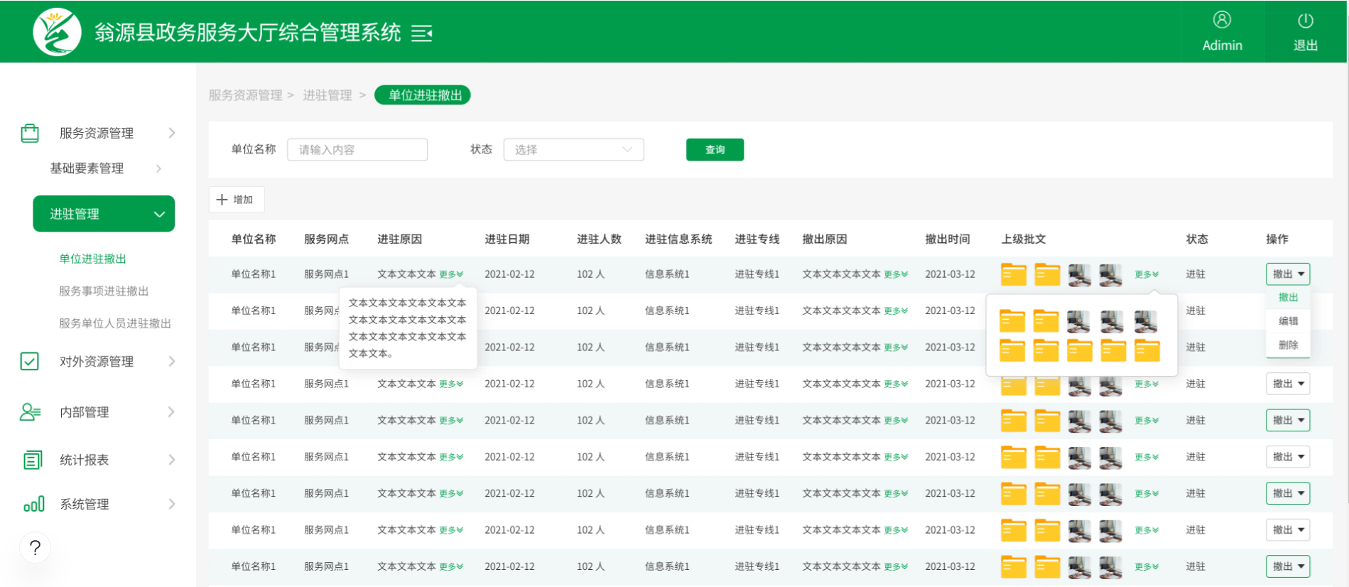This screenshot has height=587, width=1349.
Task: Open the Adimin user profile icon
Action: (x=1222, y=20)
